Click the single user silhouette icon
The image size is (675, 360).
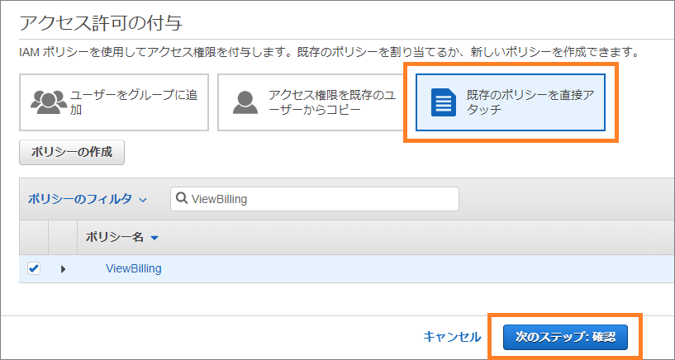coord(245,102)
